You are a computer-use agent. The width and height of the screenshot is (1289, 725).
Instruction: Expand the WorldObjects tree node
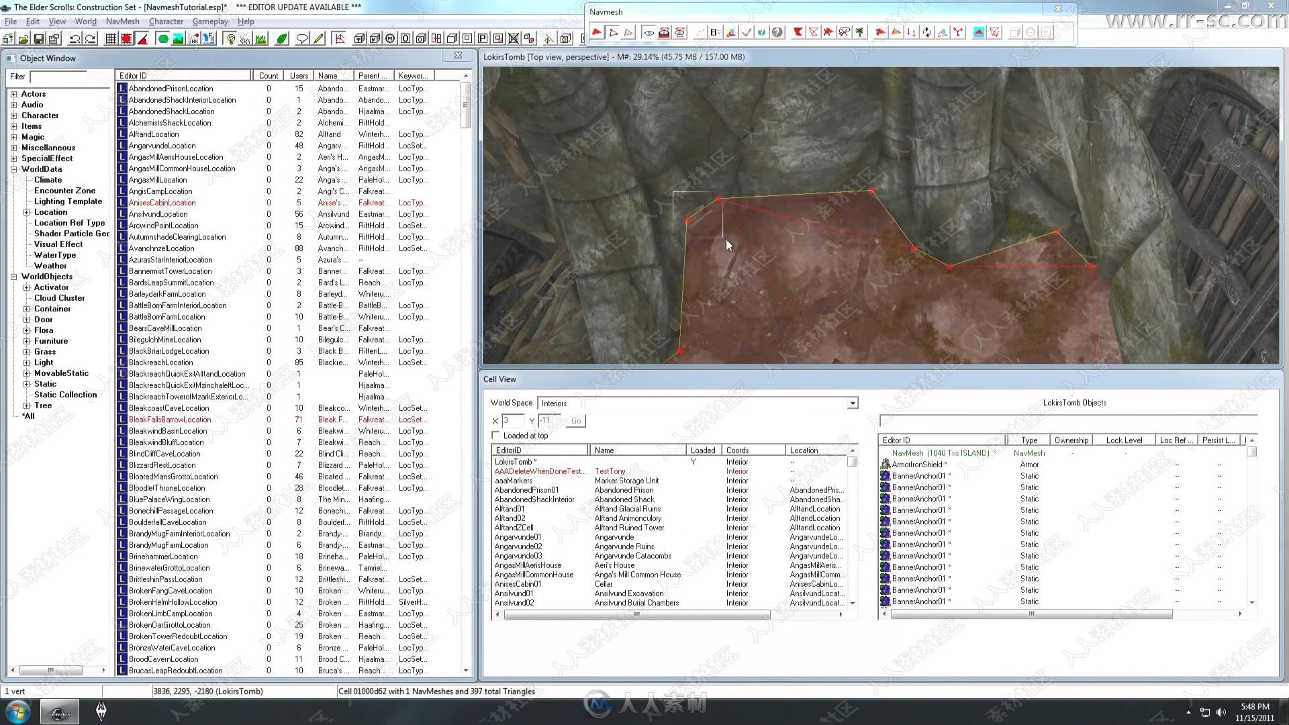[x=13, y=276]
